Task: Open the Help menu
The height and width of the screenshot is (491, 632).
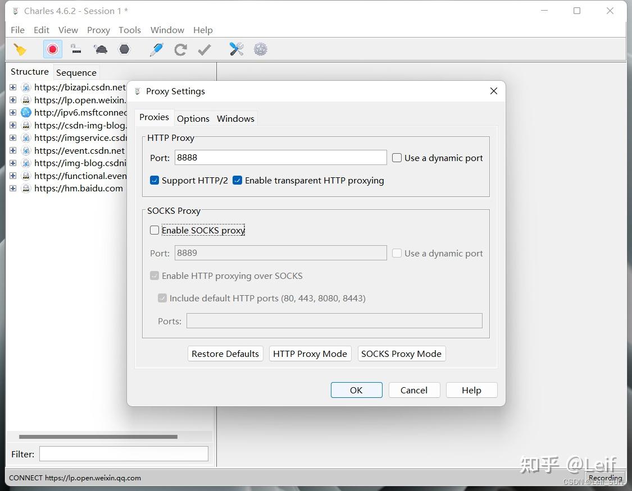Action: [x=203, y=30]
